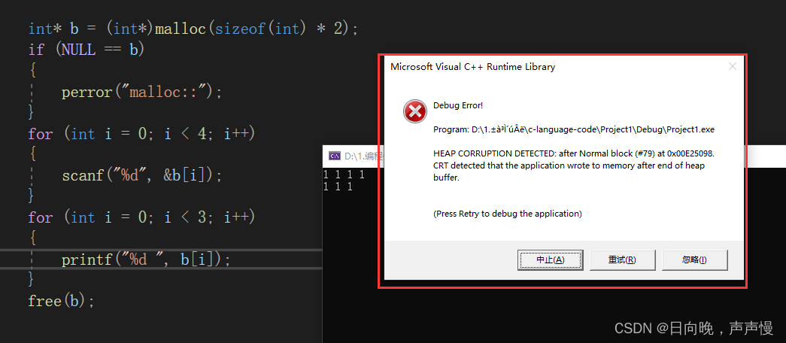Click the Program path line in dialog
Image resolution: width=786 pixels, height=343 pixels.
573,129
